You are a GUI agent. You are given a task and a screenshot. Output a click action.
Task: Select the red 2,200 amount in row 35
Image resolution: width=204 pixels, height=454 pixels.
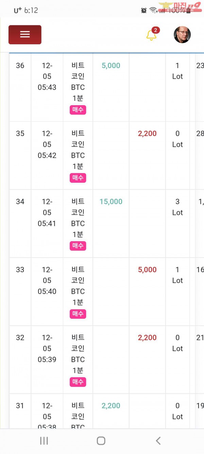(x=147, y=134)
